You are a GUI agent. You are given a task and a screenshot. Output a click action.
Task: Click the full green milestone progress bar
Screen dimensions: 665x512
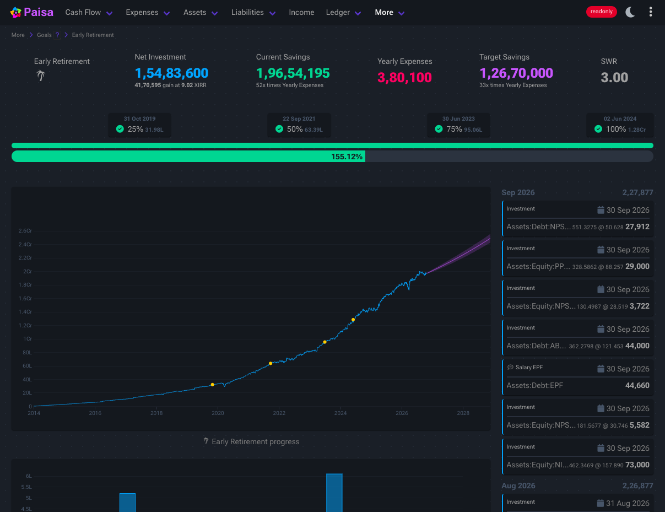pyautogui.click(x=332, y=145)
